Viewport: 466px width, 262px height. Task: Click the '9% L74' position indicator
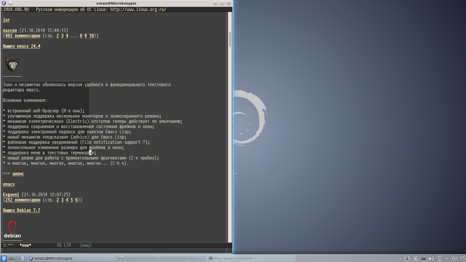point(64,245)
